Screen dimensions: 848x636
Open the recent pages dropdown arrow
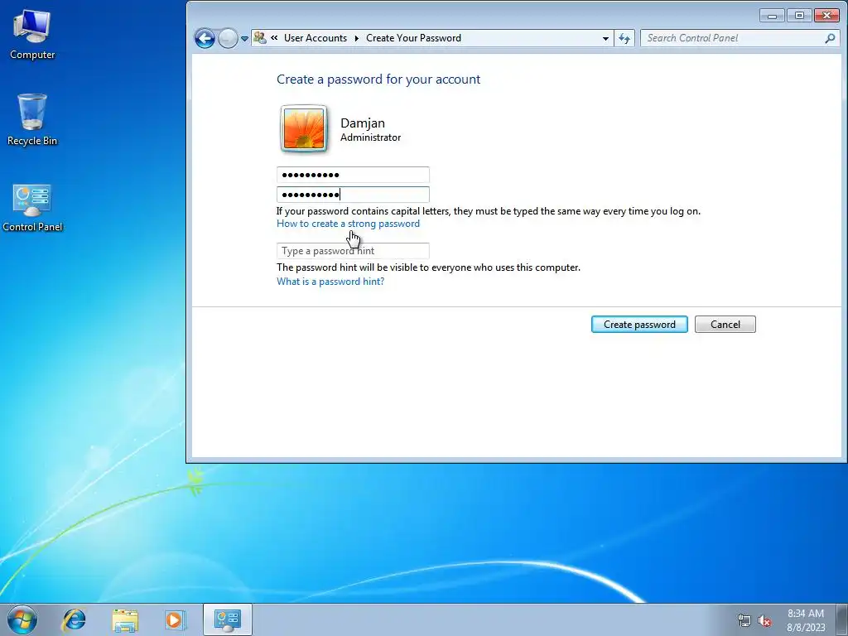[244, 39]
